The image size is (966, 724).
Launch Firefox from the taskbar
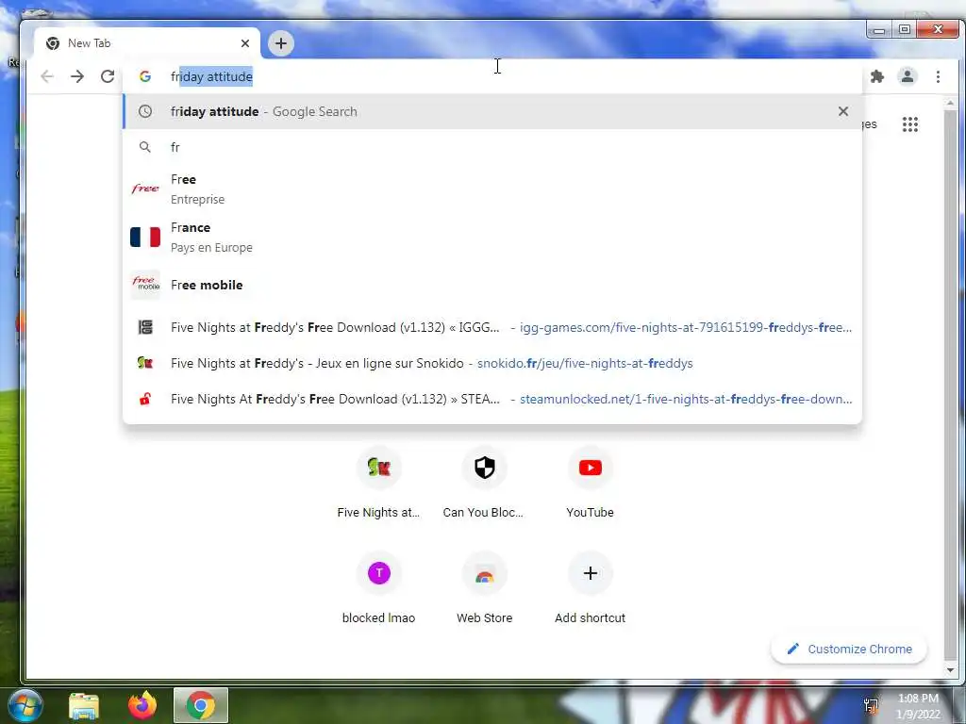click(x=142, y=705)
